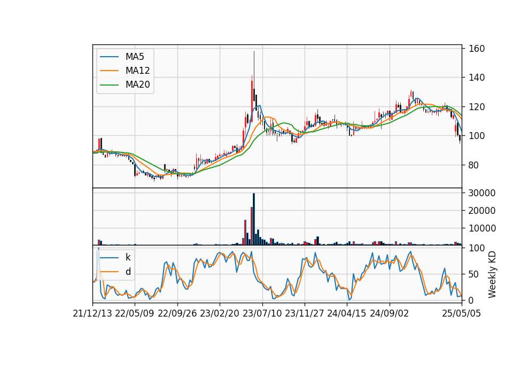Click the Weekly KD axis title
513x369 pixels.
point(492,274)
